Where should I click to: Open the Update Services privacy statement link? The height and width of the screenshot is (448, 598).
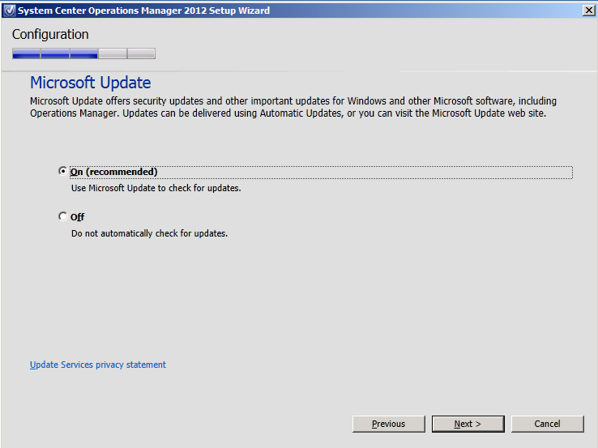[x=98, y=365]
